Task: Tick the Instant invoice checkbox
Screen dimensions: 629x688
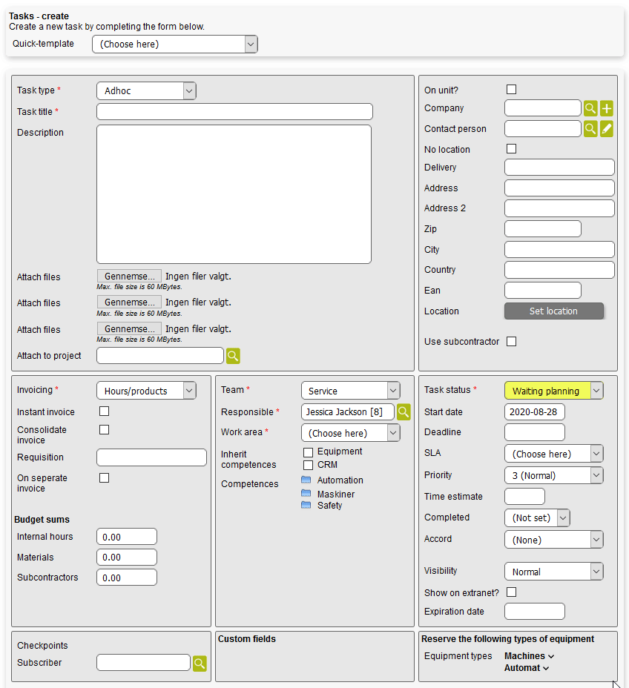Action: tap(105, 411)
